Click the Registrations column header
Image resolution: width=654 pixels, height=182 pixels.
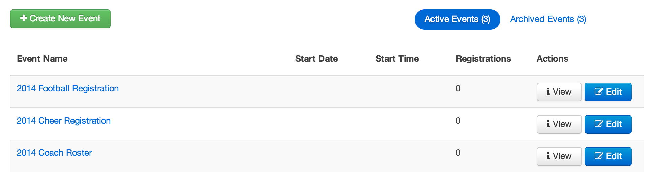click(x=483, y=59)
